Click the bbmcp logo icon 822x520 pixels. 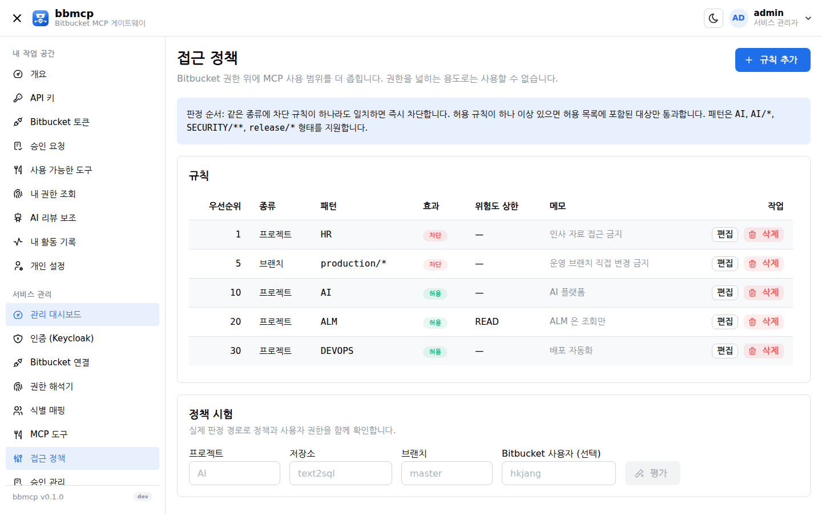click(41, 18)
